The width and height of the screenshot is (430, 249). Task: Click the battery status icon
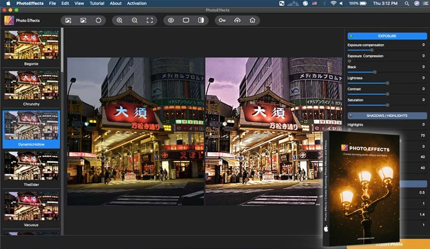point(363,3)
